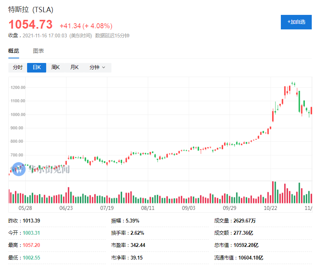Image resolution: width=319 pixels, height=266 pixels.
Task: Click the 08/11 date label on axis
Action: click(148, 208)
